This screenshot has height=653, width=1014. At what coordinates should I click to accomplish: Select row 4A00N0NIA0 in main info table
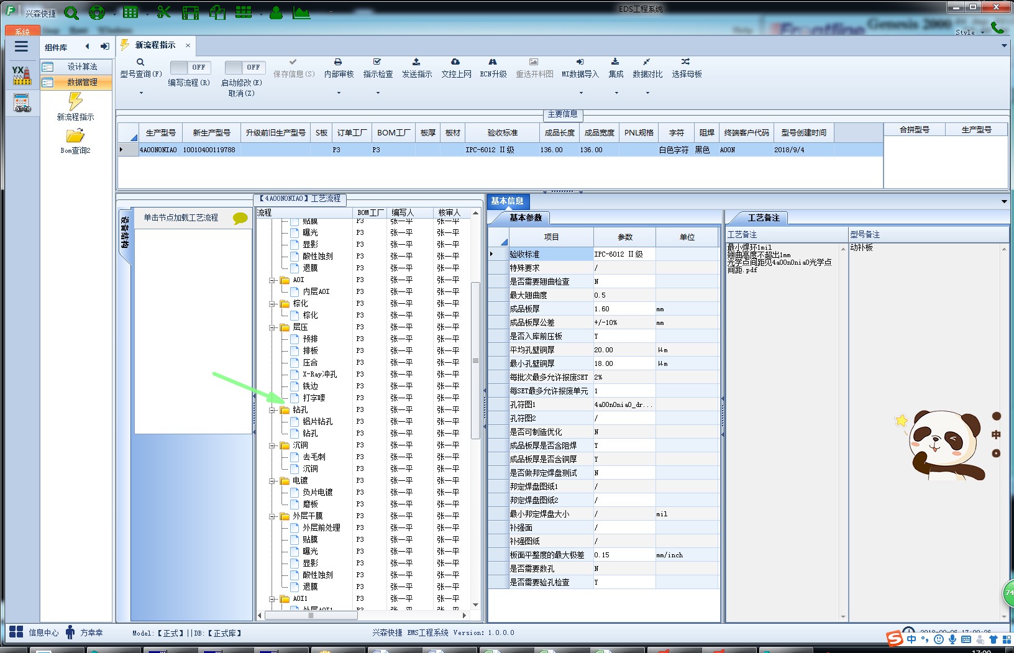(x=500, y=150)
